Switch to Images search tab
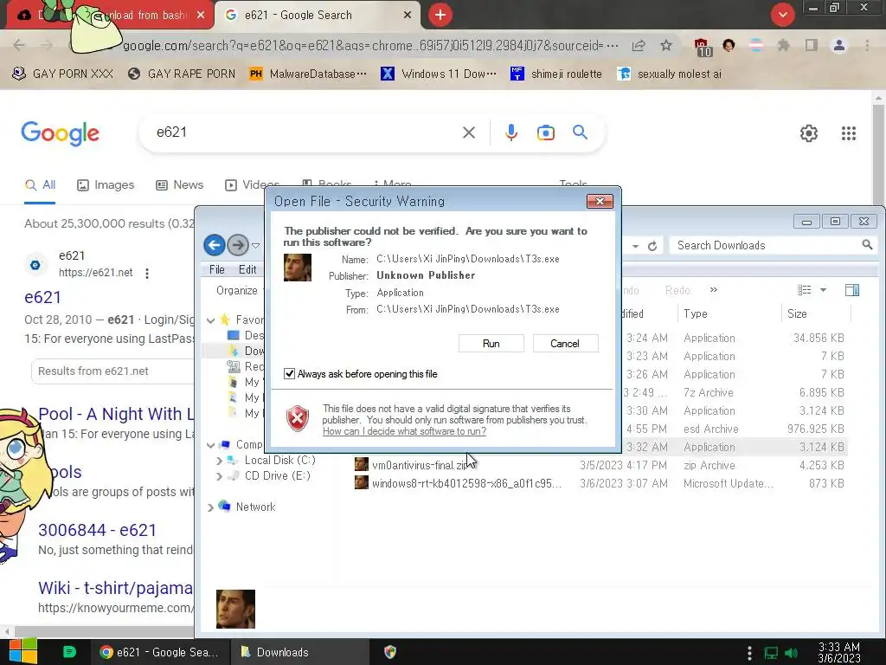886x665 pixels. (x=106, y=185)
